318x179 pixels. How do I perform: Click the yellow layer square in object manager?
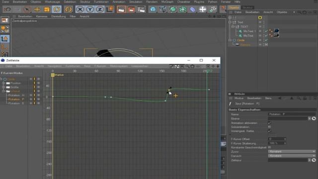click(260, 18)
